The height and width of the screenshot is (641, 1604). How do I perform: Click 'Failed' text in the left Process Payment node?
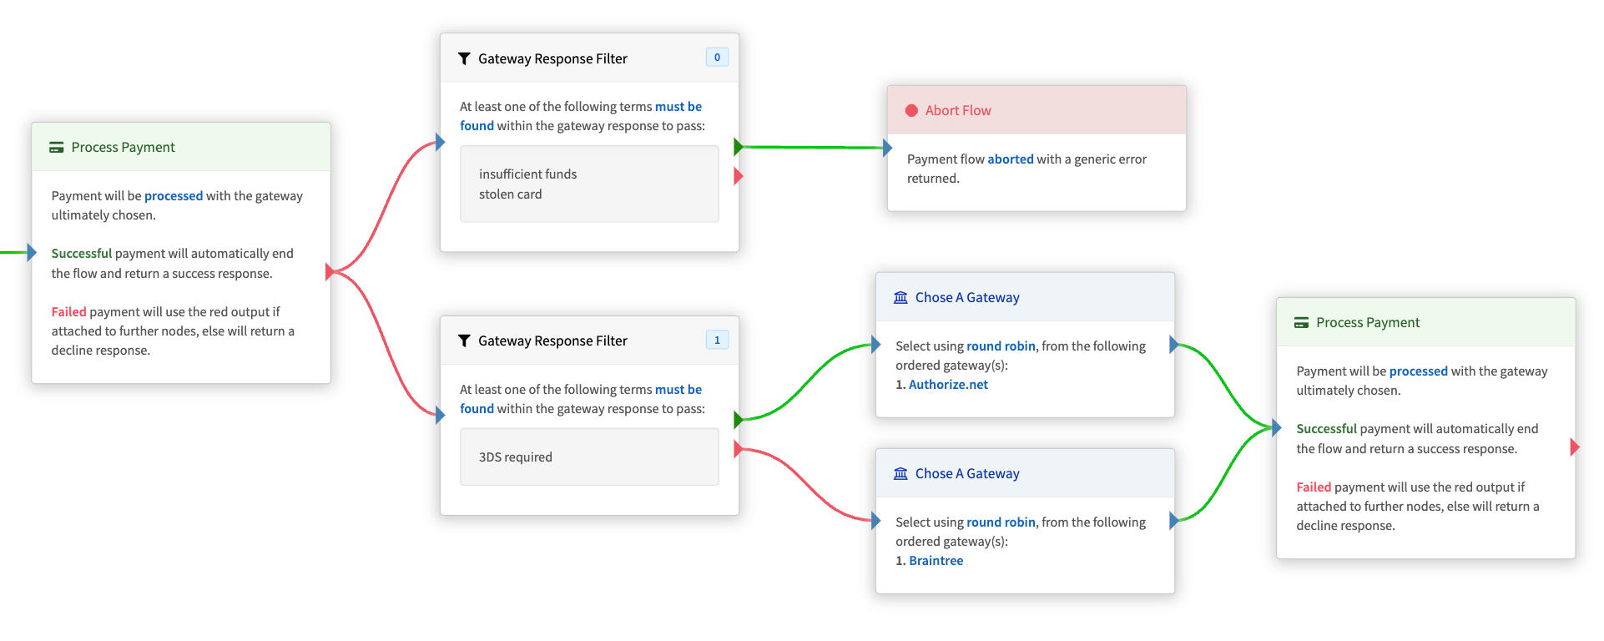click(x=69, y=312)
